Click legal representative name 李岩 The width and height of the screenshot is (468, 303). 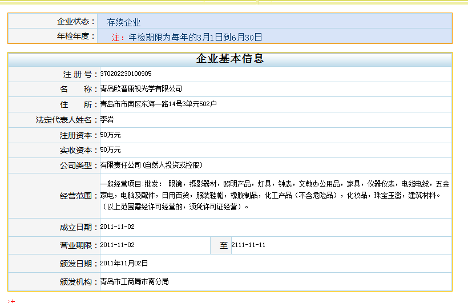coord(107,120)
